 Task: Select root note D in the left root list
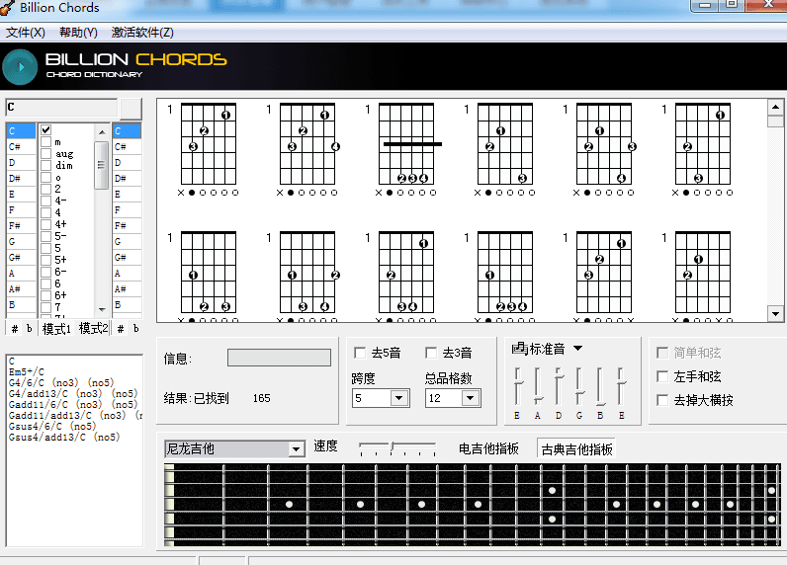(21, 162)
